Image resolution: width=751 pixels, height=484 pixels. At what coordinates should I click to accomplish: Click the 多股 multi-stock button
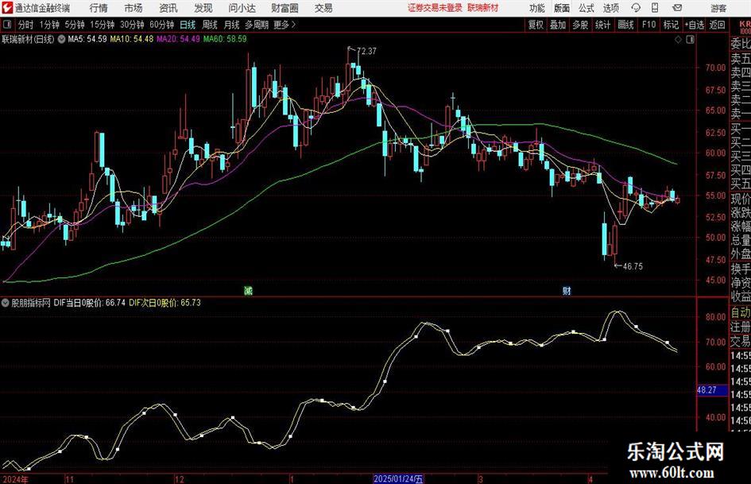coord(580,25)
